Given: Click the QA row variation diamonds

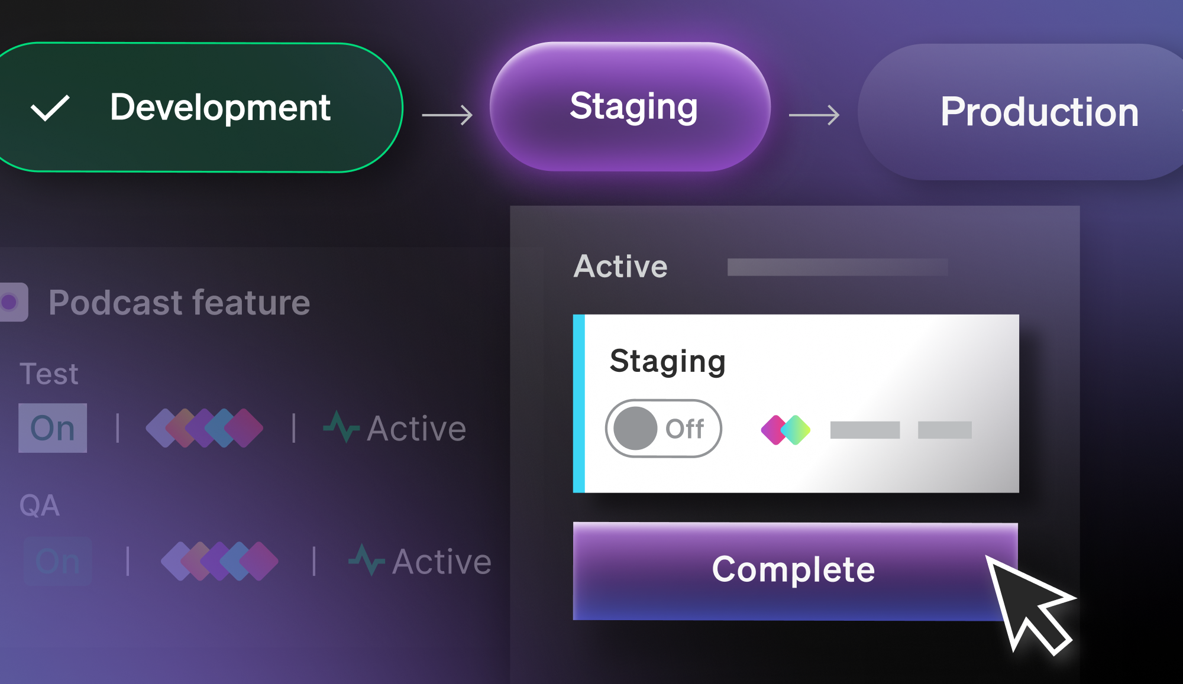Looking at the screenshot, I should click(x=219, y=561).
